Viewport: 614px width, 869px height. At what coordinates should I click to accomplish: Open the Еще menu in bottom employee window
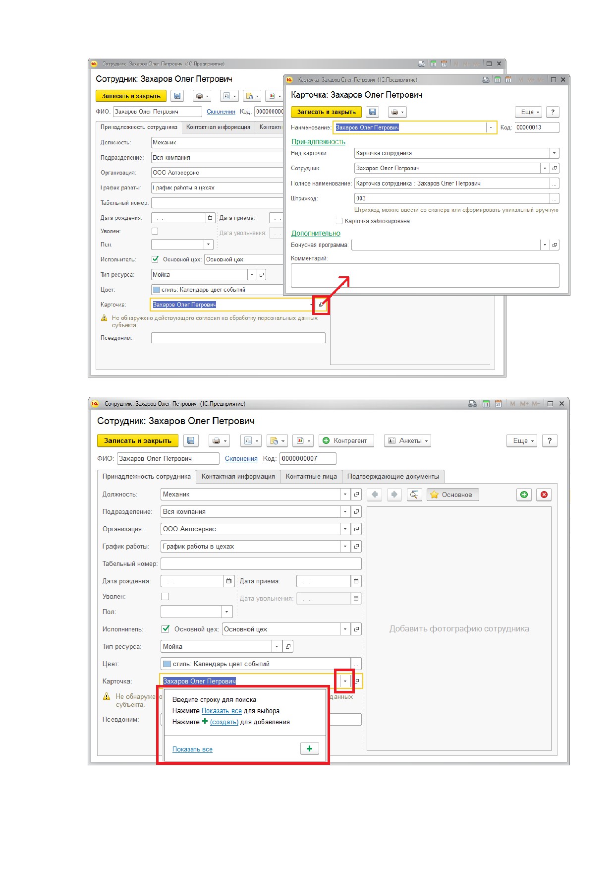coord(522,440)
